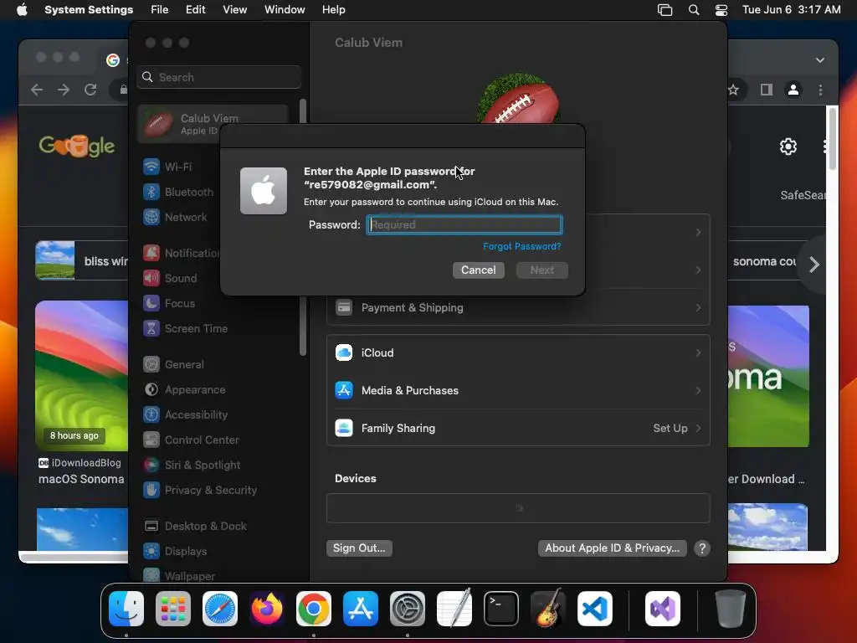Screen dimensions: 857x643
Task: Toggle Chrome side panel icon
Action: tap(767, 90)
